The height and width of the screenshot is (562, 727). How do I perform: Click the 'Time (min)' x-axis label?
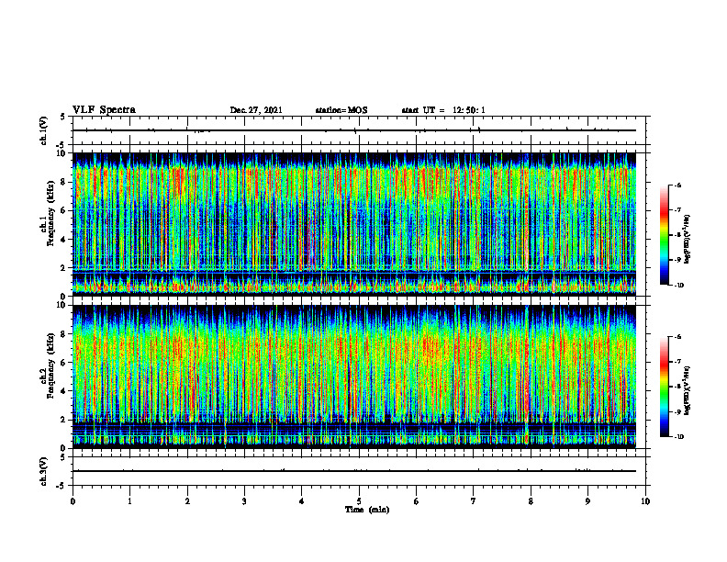coord(367,510)
